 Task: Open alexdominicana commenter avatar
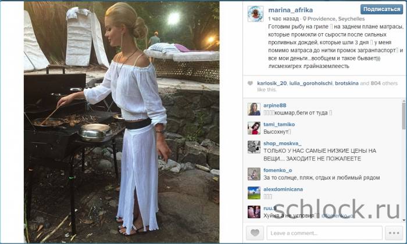pos(254,193)
